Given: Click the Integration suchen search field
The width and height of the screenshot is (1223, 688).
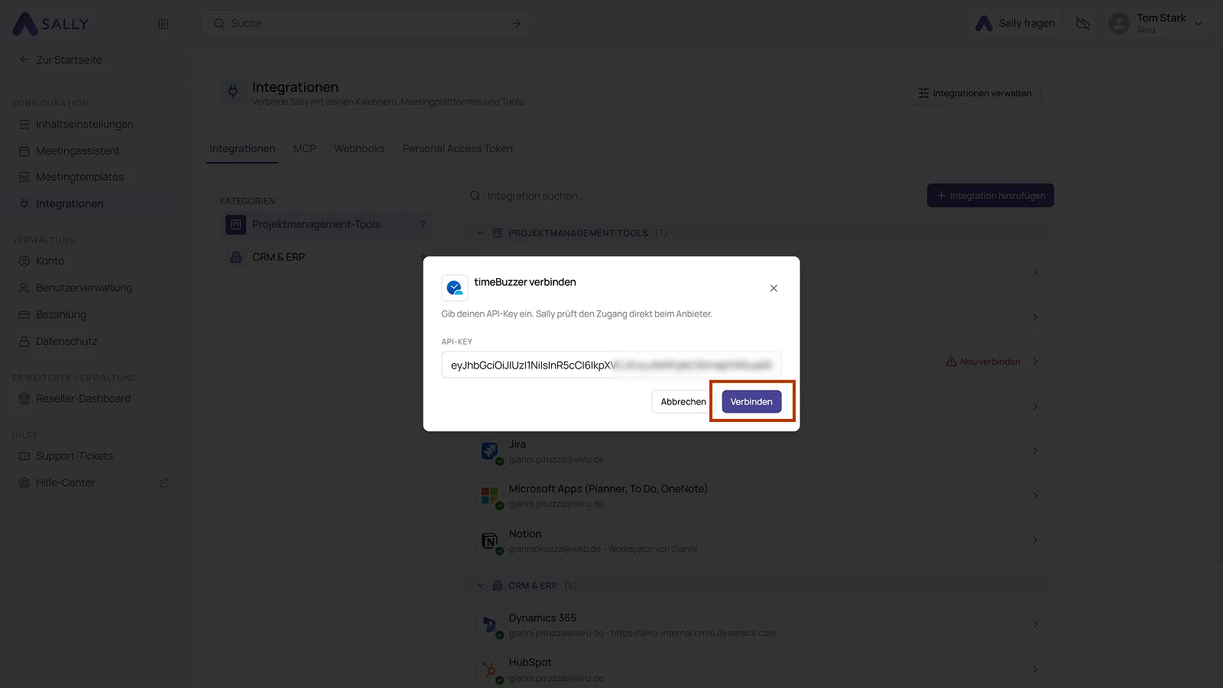Looking at the screenshot, I should point(569,196).
